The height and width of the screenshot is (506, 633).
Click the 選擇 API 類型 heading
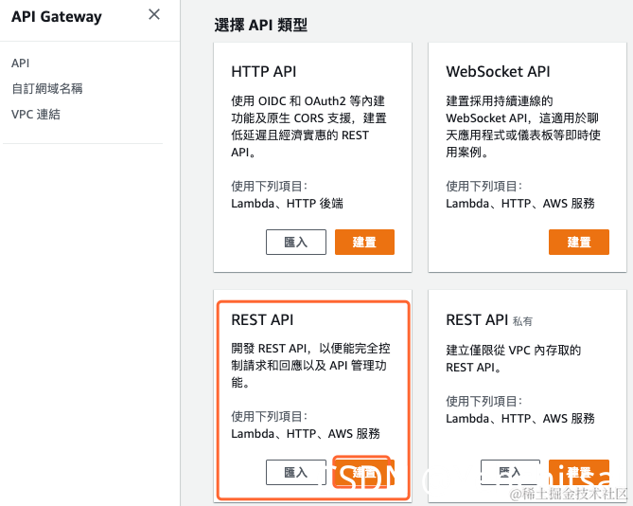click(x=261, y=25)
